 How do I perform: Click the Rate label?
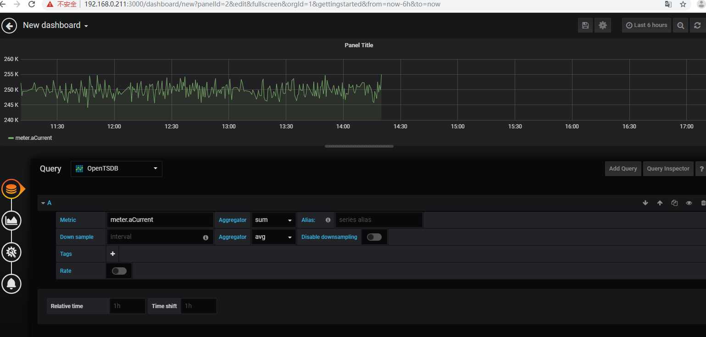66,271
